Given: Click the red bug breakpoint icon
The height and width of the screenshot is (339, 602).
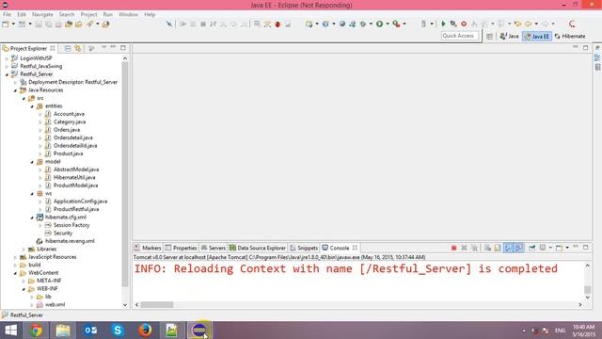Looking at the screenshot, I should click(277, 24).
